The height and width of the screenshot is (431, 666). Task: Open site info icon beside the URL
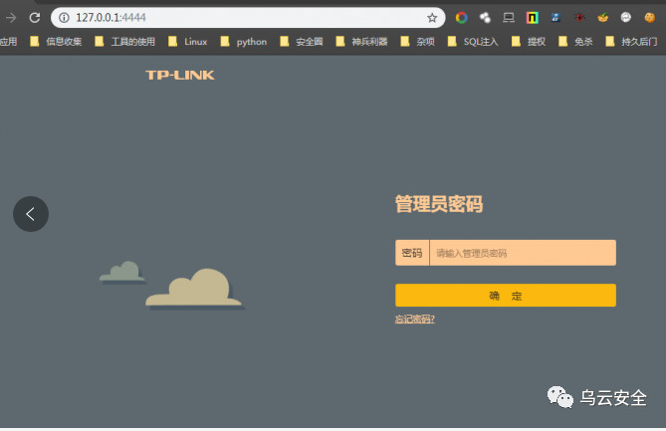64,17
